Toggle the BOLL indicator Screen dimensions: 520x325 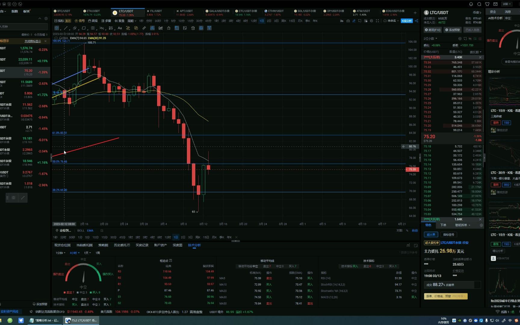coord(81,231)
